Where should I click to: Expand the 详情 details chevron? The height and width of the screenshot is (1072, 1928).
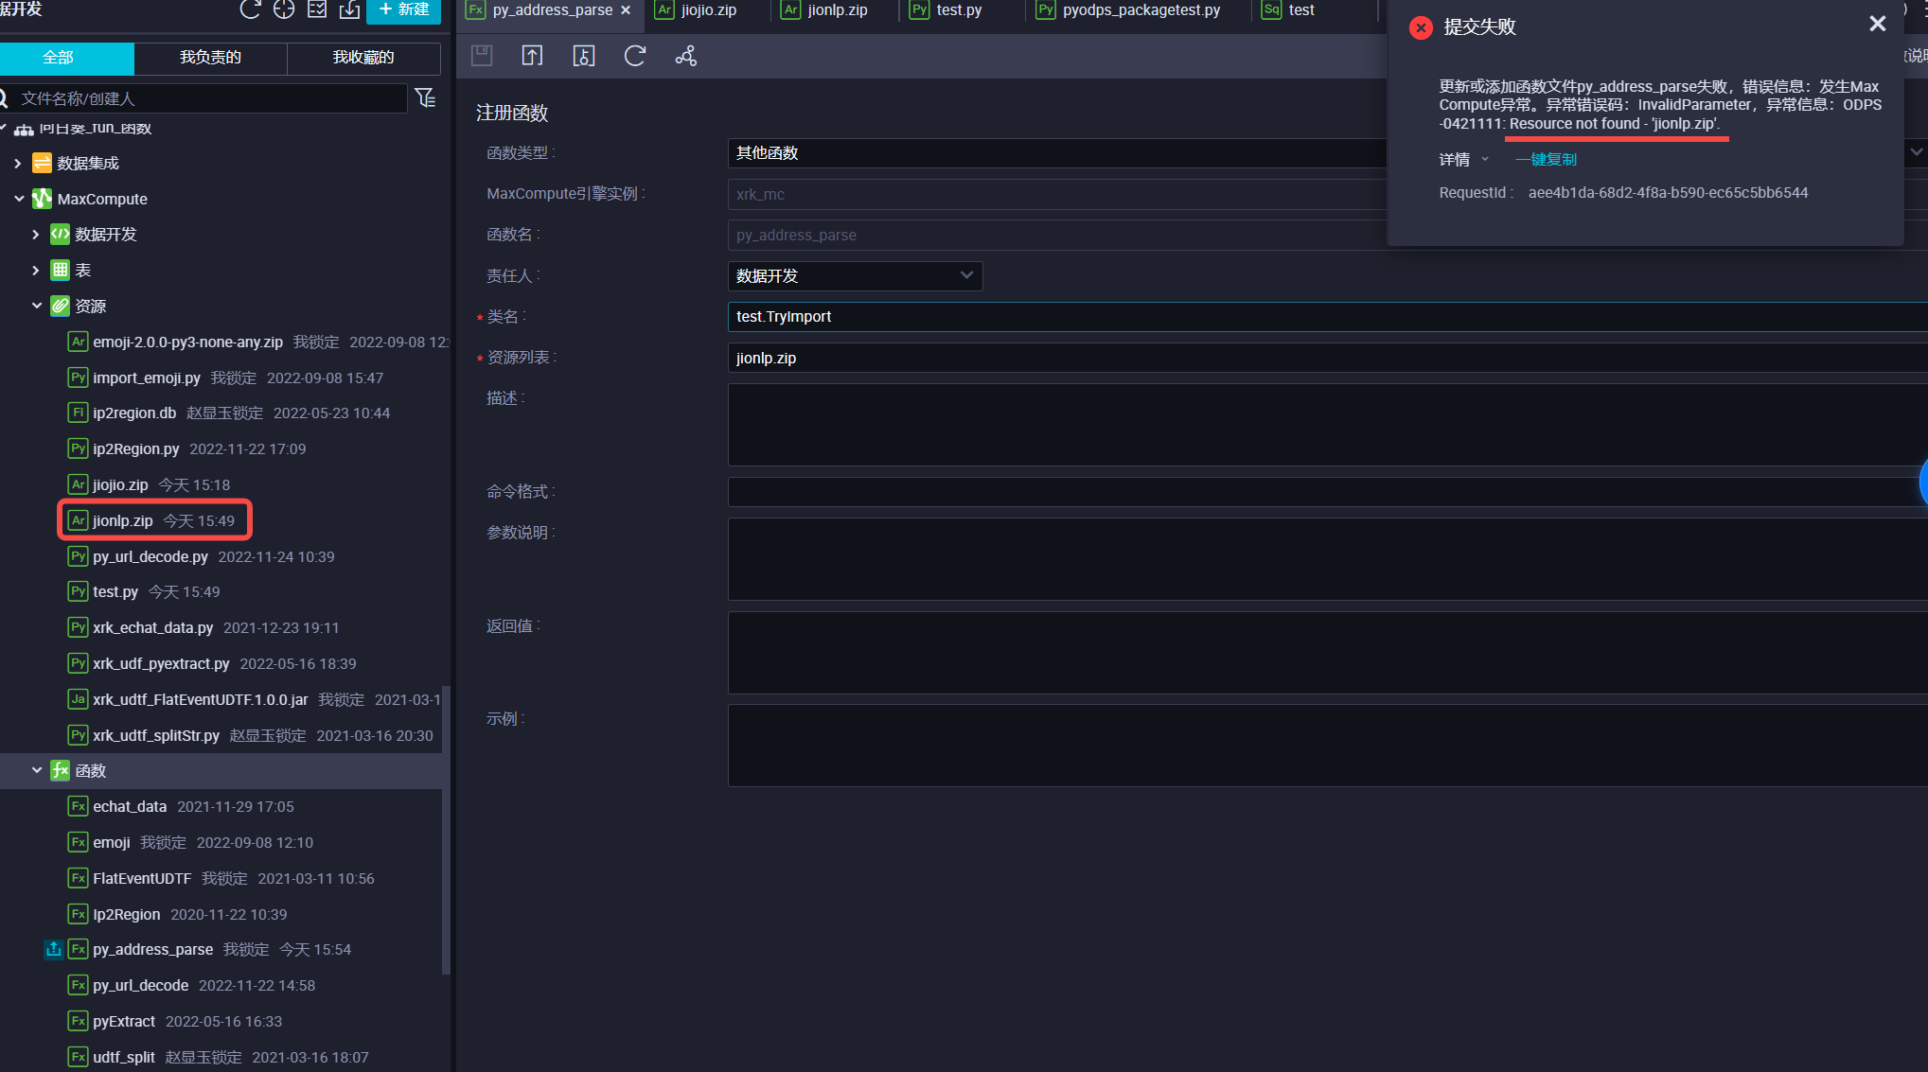point(1485,159)
